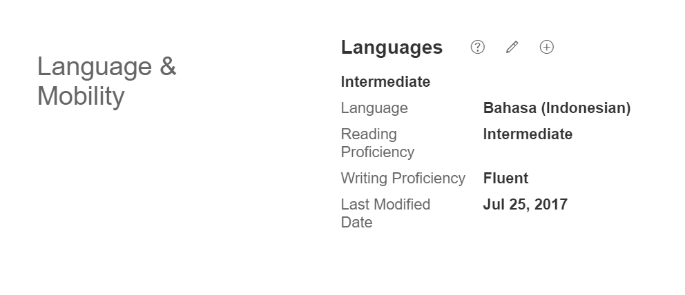Image resolution: width=685 pixels, height=295 pixels.
Task: Select the Language & Mobility title
Action: tap(106, 81)
